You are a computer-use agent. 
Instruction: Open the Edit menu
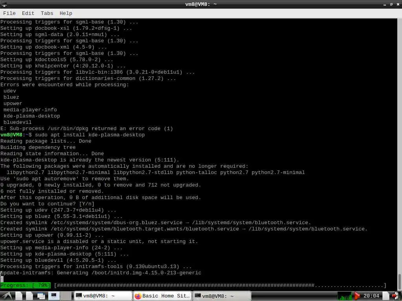28,13
